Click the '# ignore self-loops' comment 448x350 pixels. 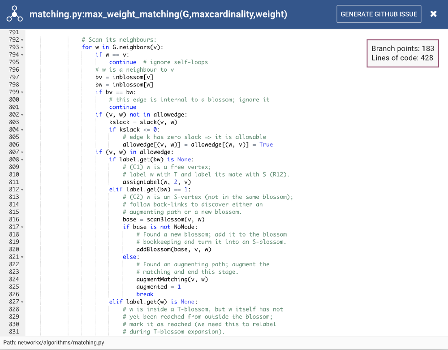point(176,62)
